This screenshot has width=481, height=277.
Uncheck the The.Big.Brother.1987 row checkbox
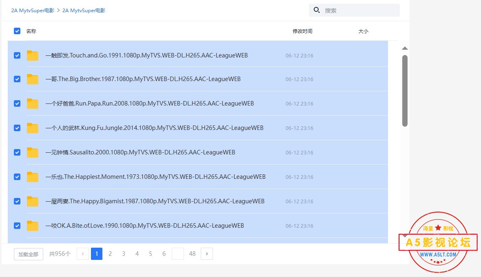tap(17, 79)
